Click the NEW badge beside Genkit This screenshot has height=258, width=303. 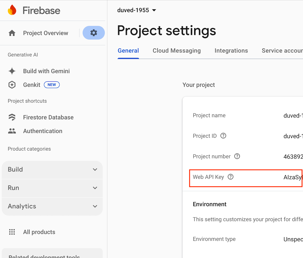[52, 85]
